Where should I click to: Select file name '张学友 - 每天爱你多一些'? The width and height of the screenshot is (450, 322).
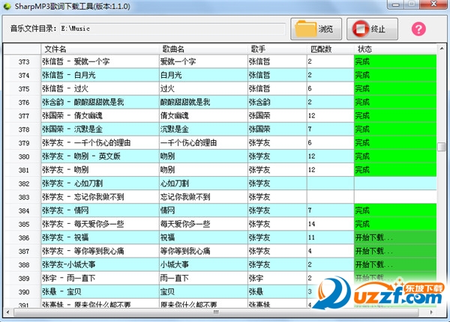[x=100, y=224]
